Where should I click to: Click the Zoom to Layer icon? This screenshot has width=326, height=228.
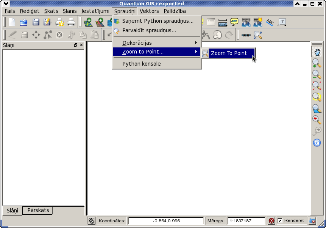coord(317,108)
